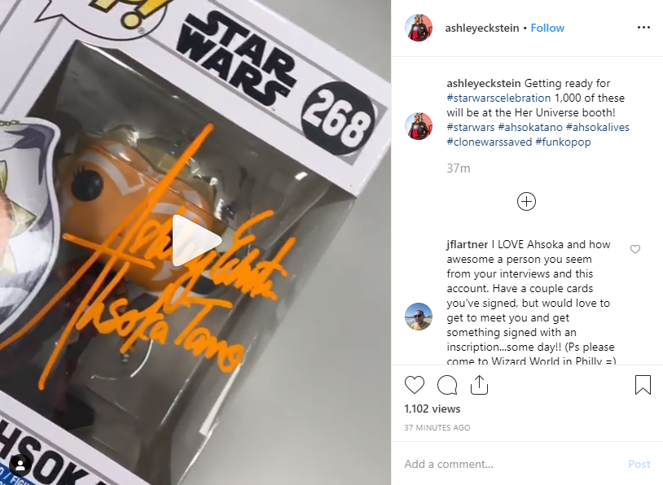Load more comments plus circle button
Image resolution: width=663 pixels, height=485 pixels.
click(x=526, y=202)
